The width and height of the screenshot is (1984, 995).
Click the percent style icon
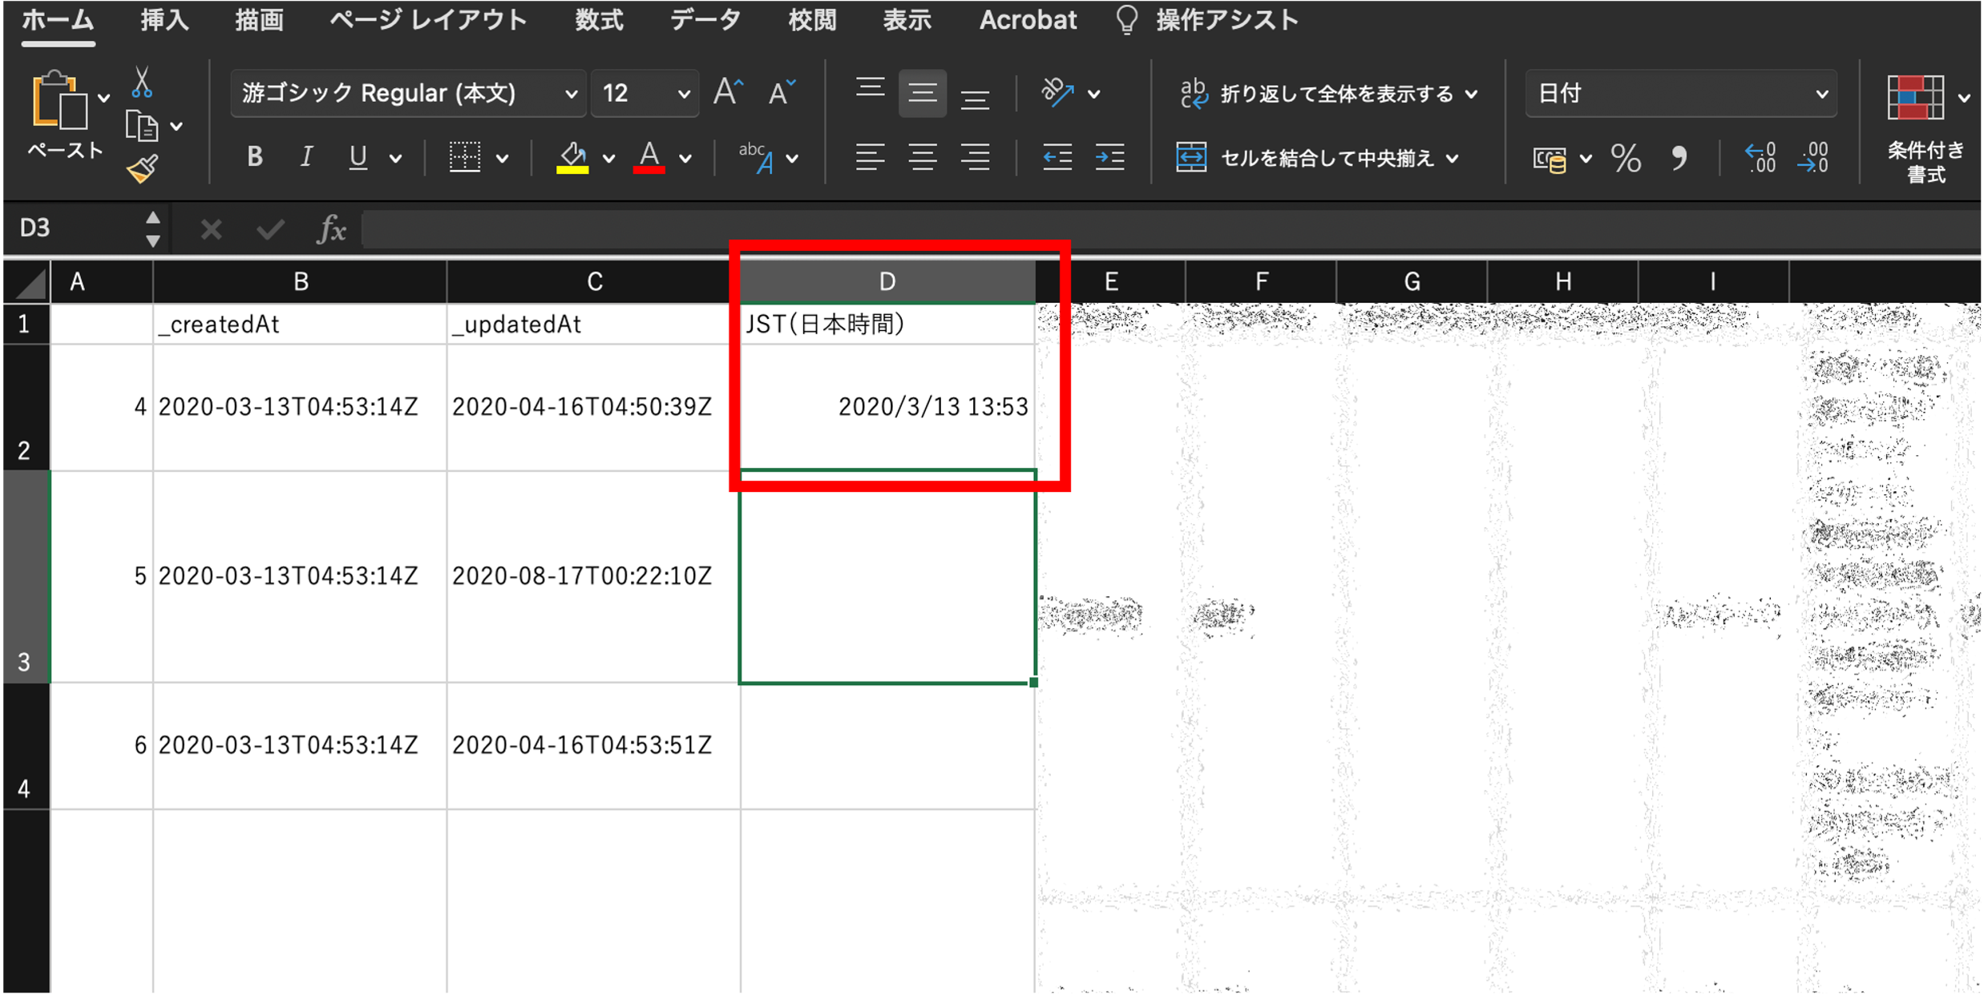coord(1626,159)
